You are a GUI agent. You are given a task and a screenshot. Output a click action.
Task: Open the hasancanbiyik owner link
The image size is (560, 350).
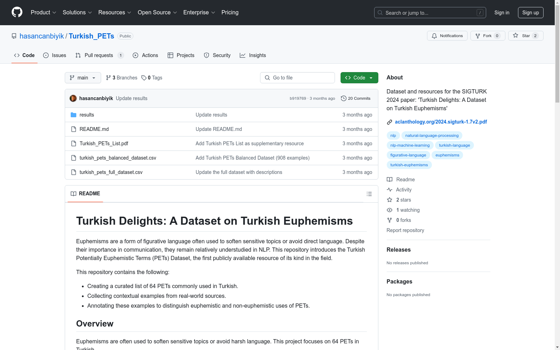(x=42, y=36)
